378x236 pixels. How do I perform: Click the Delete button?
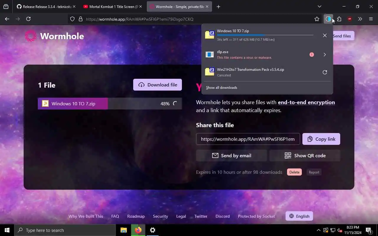click(x=294, y=172)
